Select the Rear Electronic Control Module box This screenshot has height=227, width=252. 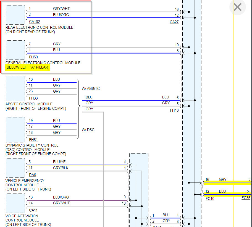(x=15, y=15)
